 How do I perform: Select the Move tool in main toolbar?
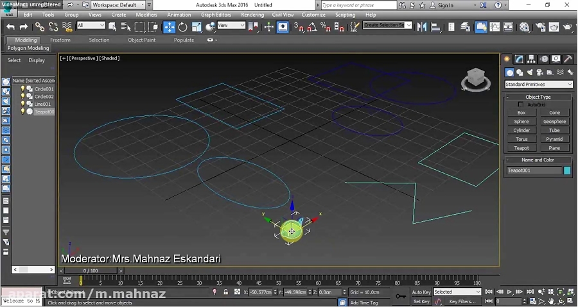(170, 27)
